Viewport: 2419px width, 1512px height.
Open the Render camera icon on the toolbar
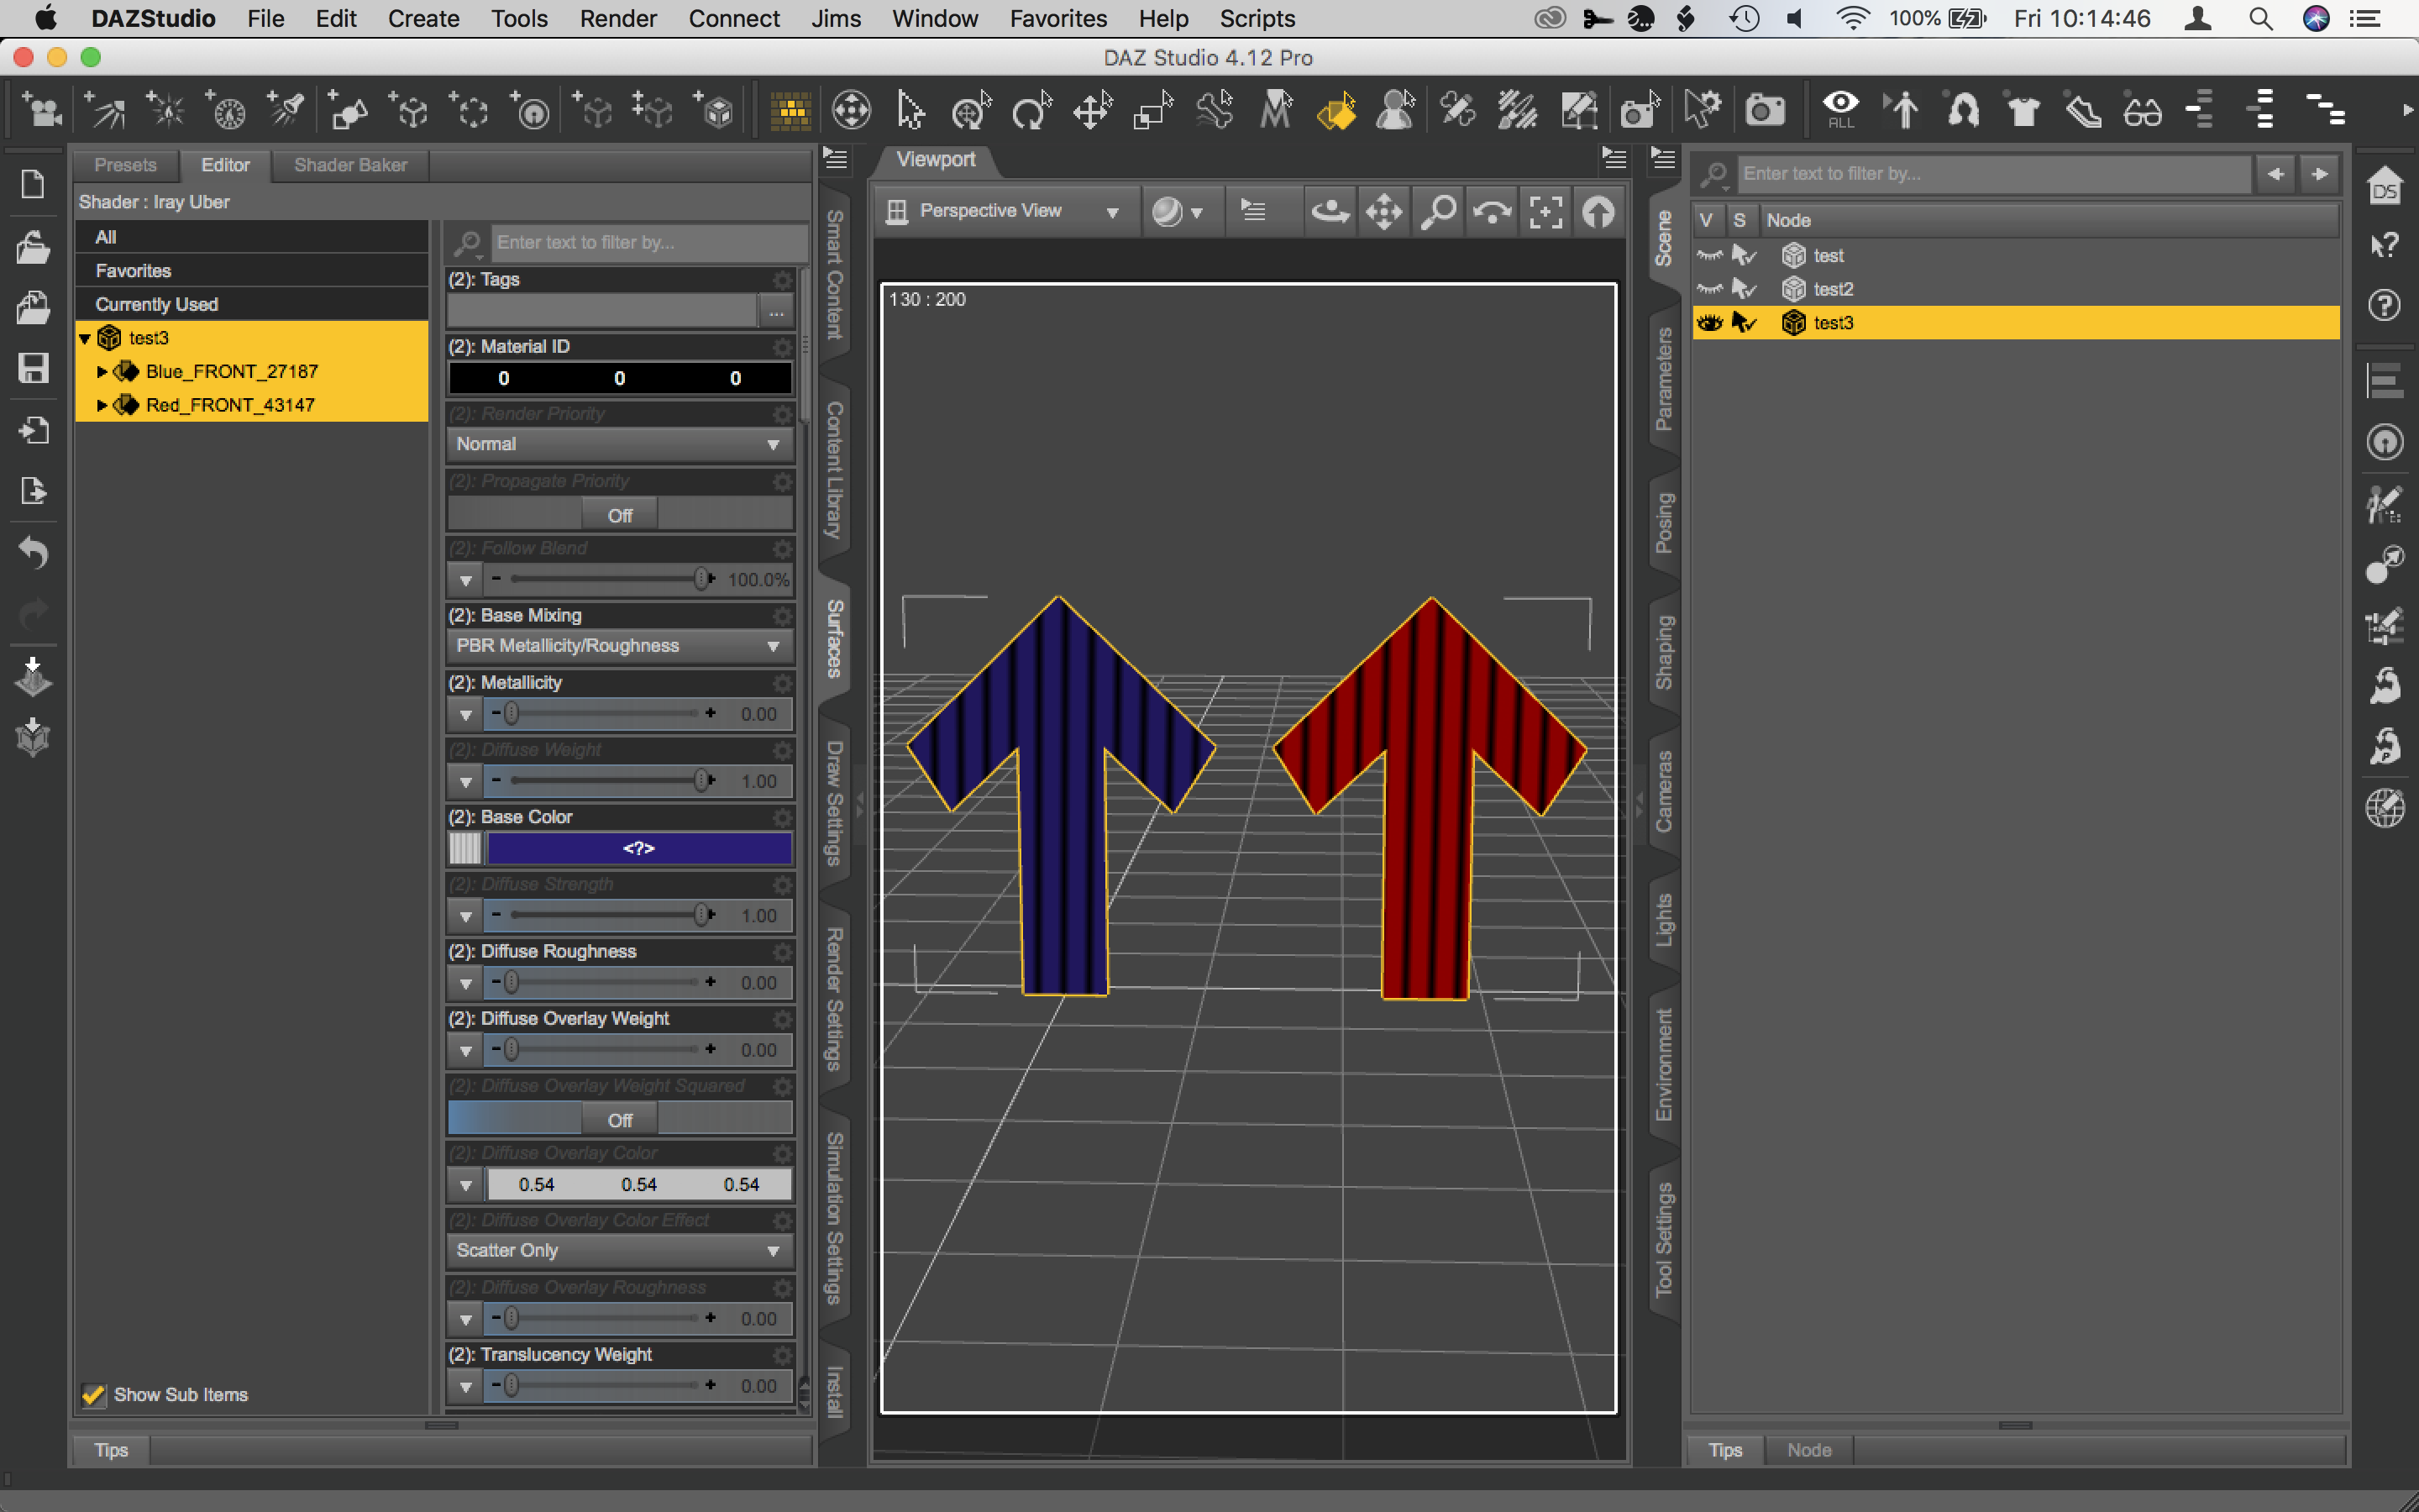(x=1766, y=110)
